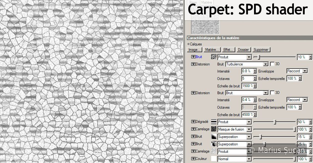Click the Supprimer button to delete layer
This screenshot has width=313, height=163.
tap(261, 50)
